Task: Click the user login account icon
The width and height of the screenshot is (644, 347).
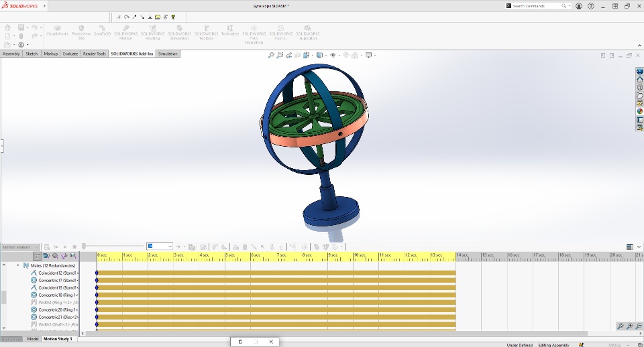Action: [578, 6]
